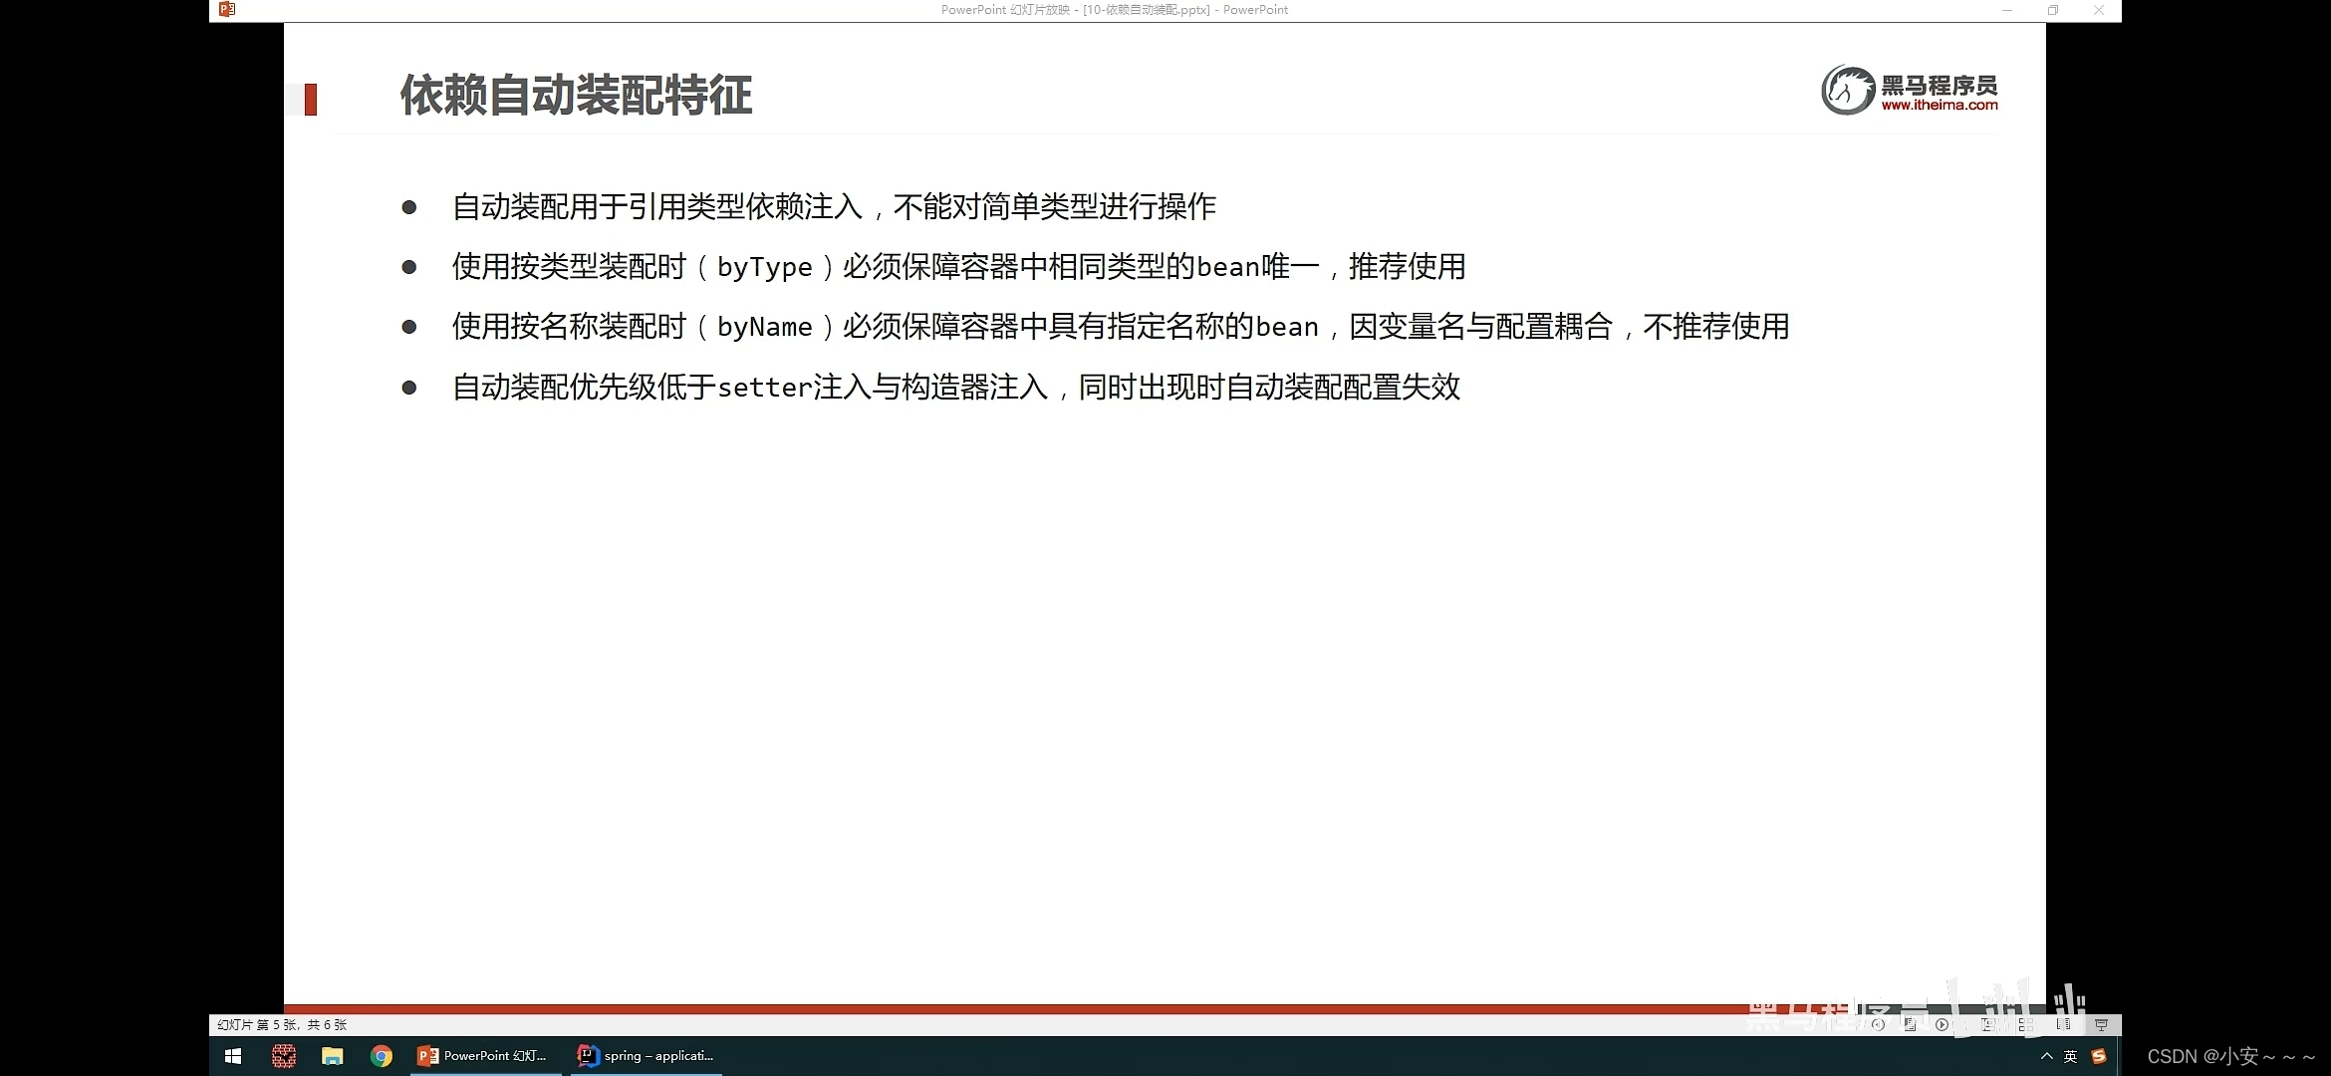
Task: Open the slide menu icon between navigation arrows
Action: (1910, 1024)
